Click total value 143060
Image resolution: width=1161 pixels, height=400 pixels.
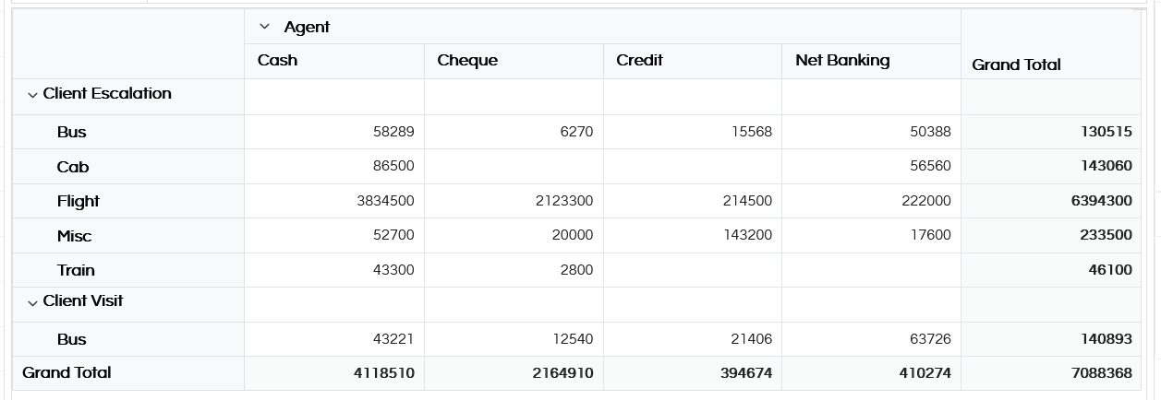1107,167
